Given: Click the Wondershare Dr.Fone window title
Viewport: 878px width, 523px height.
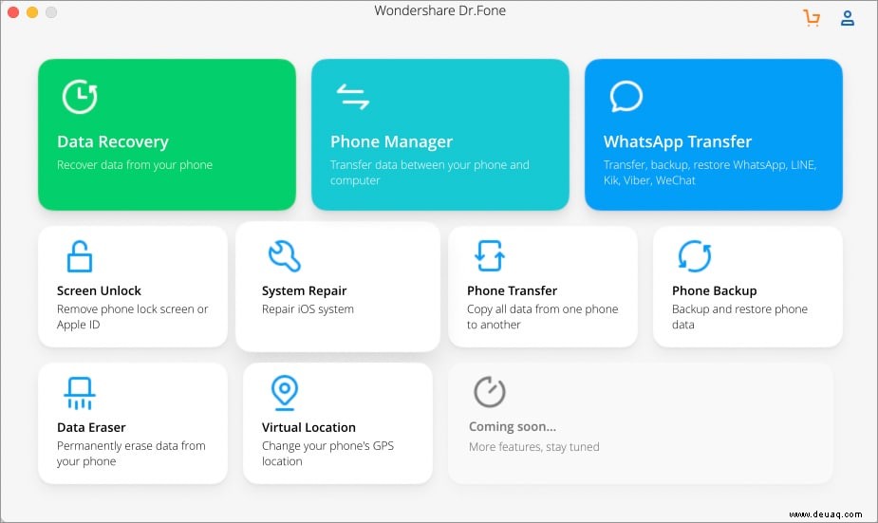Looking at the screenshot, I should pyautogui.click(x=440, y=10).
